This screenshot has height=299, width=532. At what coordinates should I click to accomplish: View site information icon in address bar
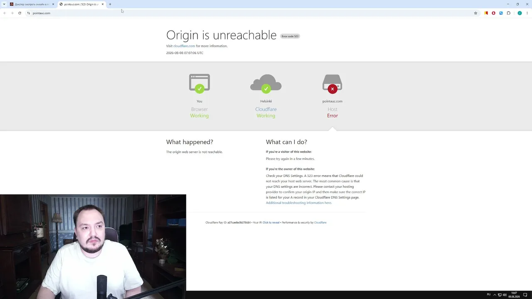point(29,13)
